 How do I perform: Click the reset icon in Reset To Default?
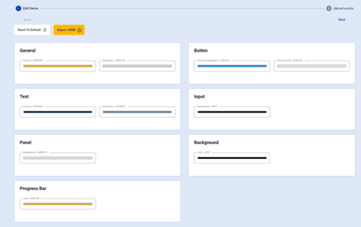pyautogui.click(x=45, y=30)
